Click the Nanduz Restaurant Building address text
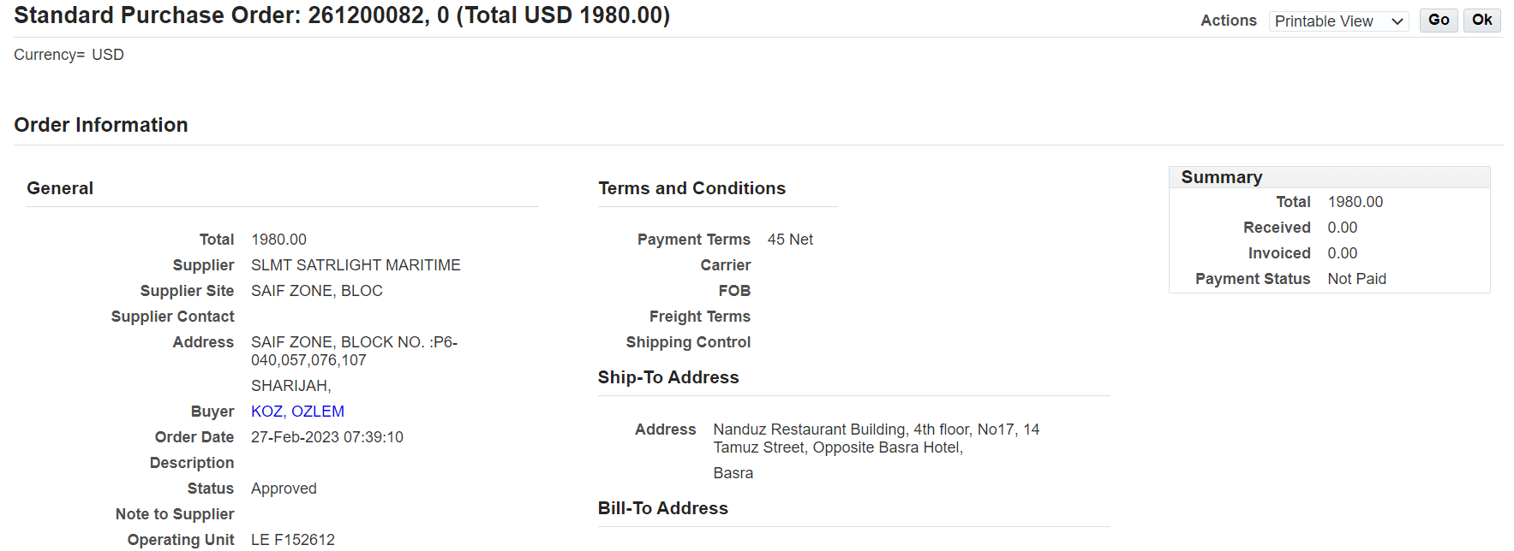 876,430
